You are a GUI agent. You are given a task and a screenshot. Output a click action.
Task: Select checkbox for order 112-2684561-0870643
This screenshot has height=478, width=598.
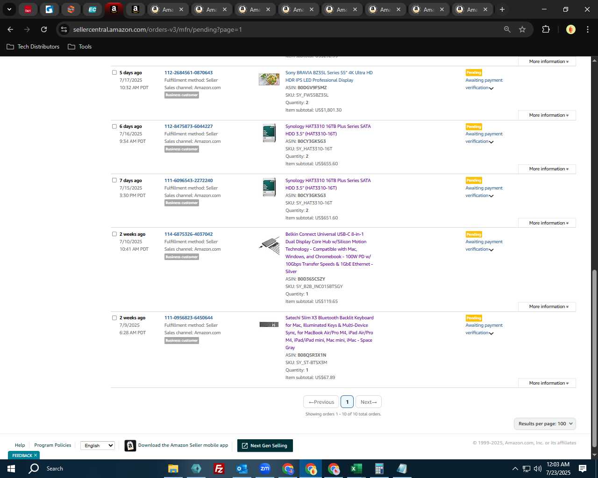coord(114,72)
